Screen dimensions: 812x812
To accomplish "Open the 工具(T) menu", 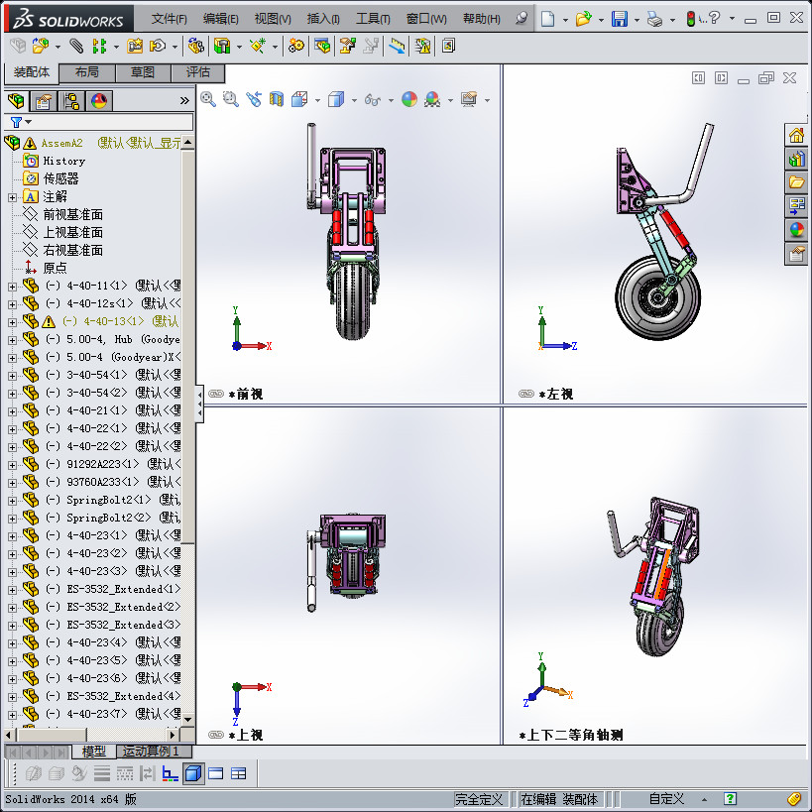I will click(373, 19).
